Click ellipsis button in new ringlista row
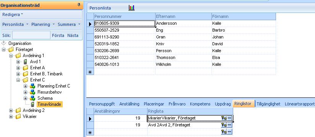 [229, 132]
